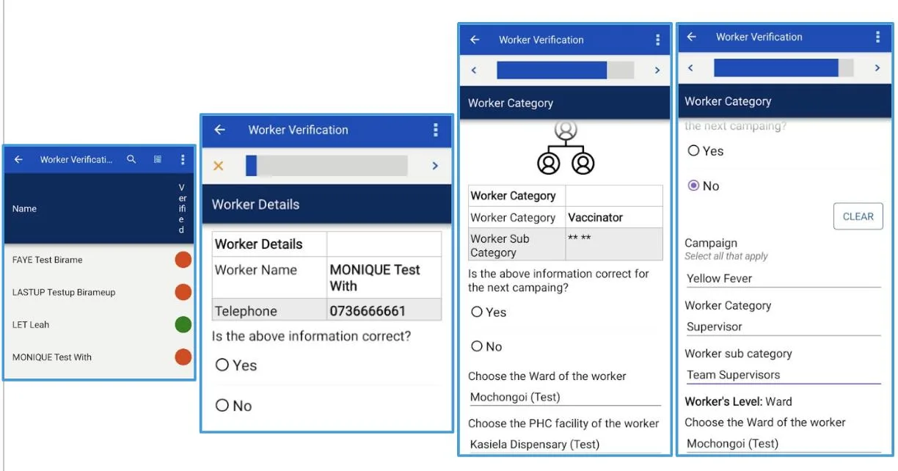Viewport: 898px width, 471px height.
Task: Open MONIQUE Test With worker row
Action: 99,357
